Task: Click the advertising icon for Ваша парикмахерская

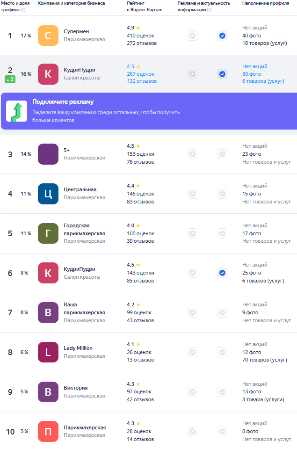Action: click(192, 313)
